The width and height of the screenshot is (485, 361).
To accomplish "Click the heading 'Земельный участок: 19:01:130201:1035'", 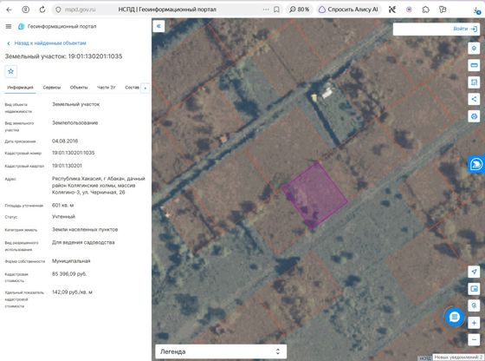I will click(x=64, y=56).
